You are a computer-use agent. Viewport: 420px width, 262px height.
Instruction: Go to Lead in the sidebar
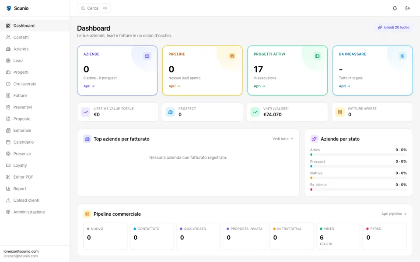point(35,61)
